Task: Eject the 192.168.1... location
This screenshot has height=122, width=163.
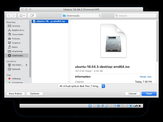Action: point(26,65)
